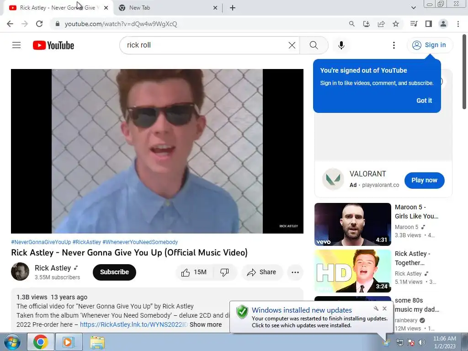Screen dimensions: 468x351
Task: Like the video with thumbs up
Action: 194,272
